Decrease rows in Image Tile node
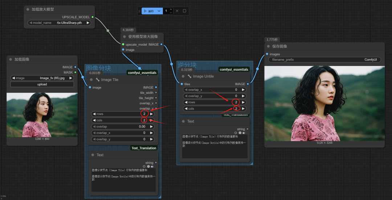Image resolution: width=392 pixels, height=200 pixels. tap(94, 114)
